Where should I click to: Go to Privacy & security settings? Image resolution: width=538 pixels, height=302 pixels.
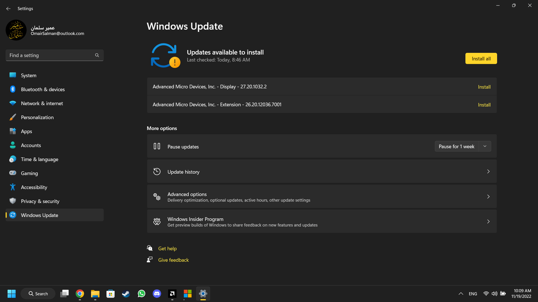(x=40, y=201)
